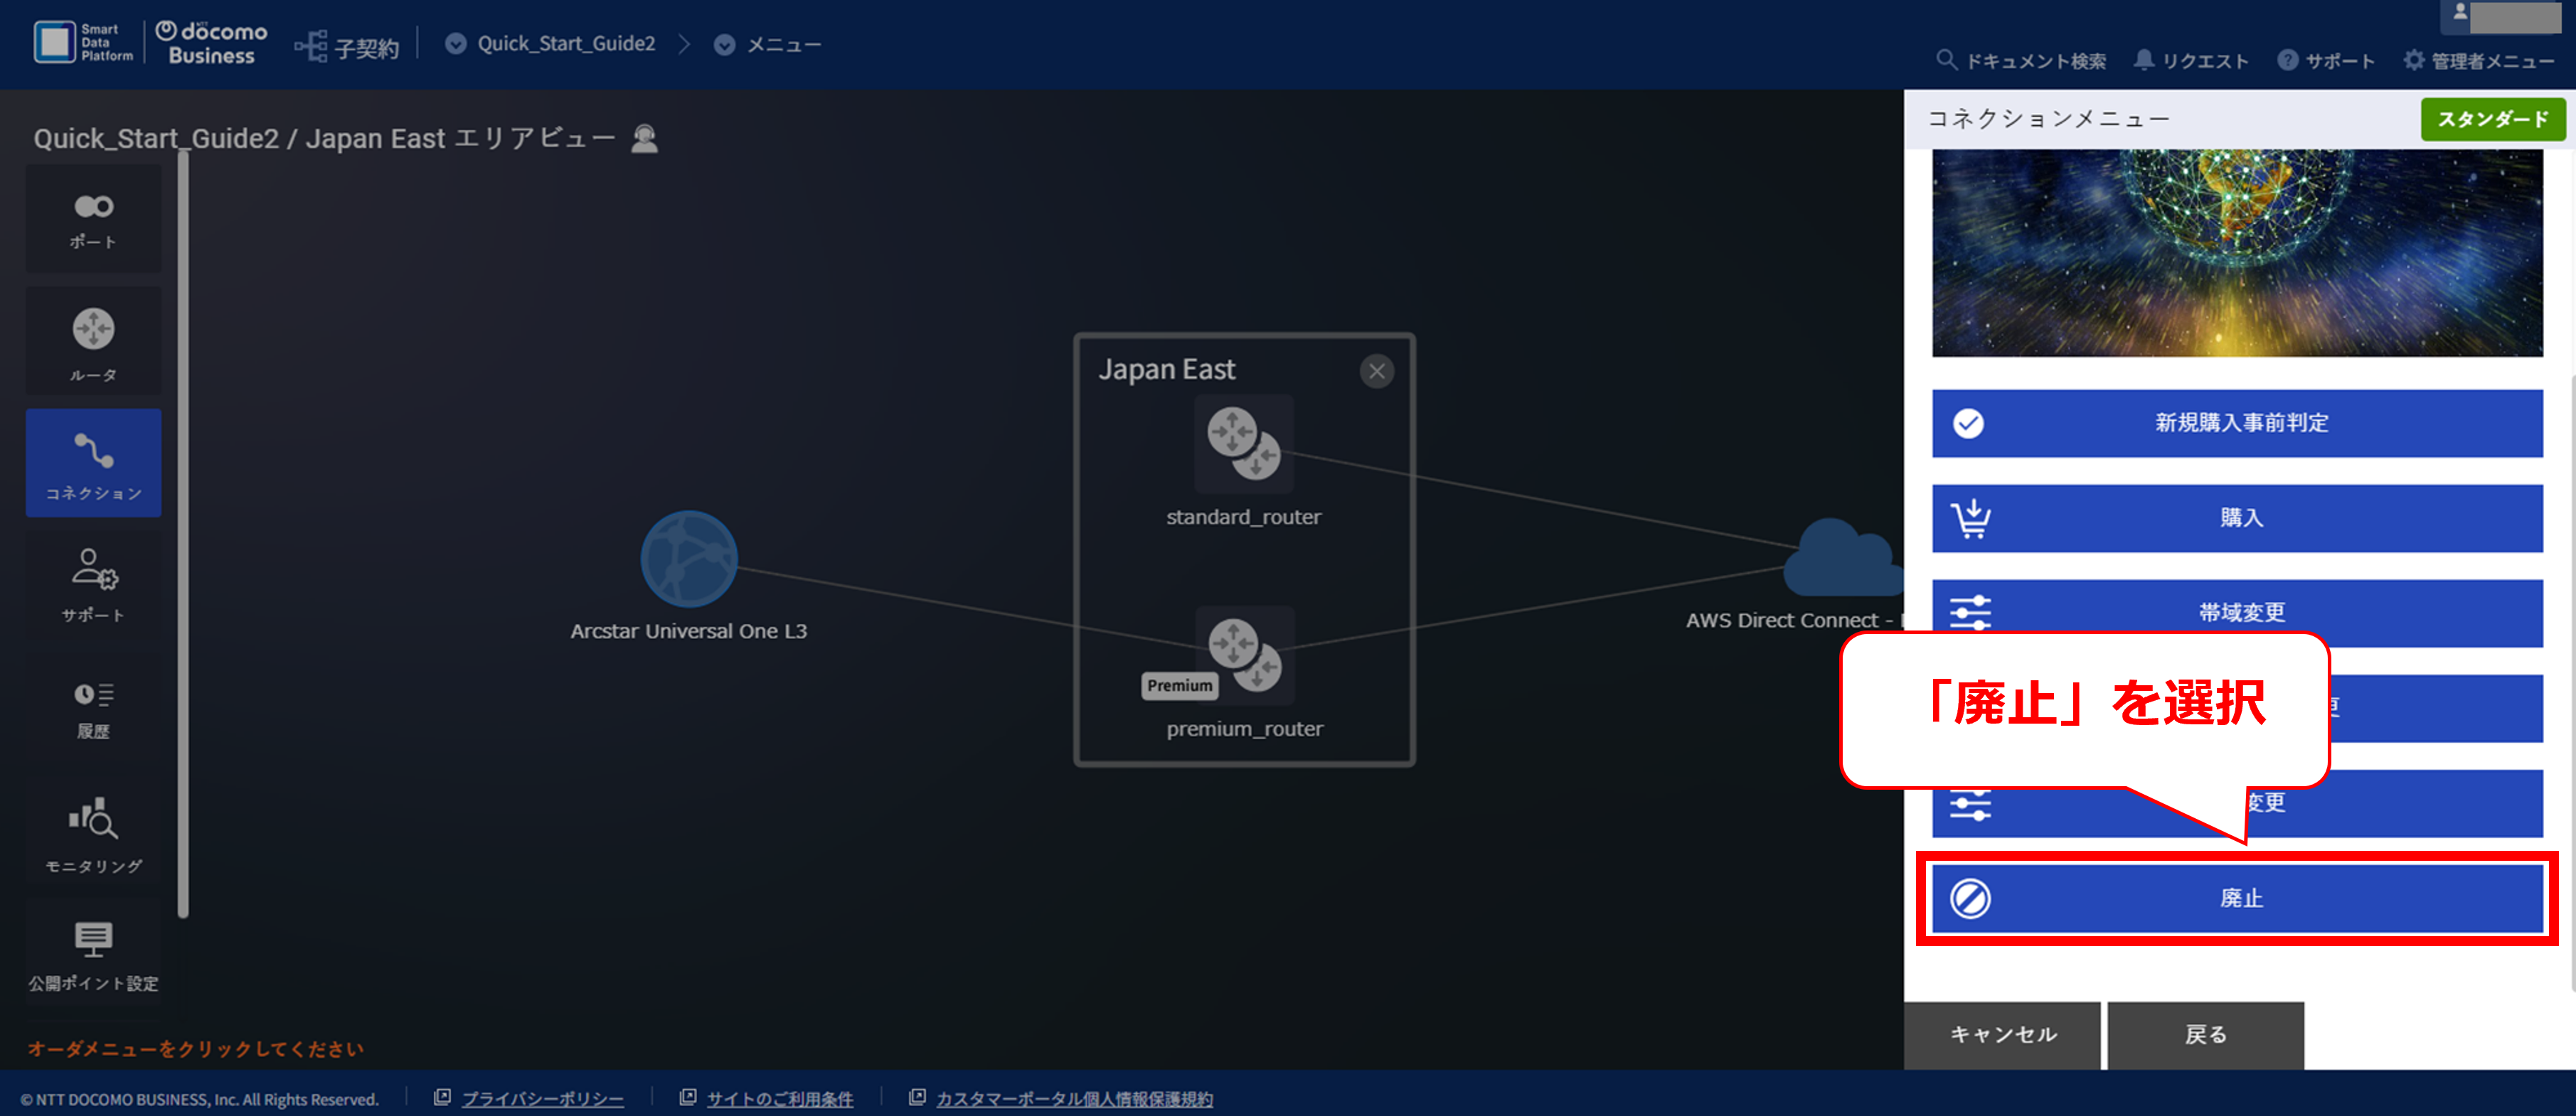This screenshot has width=2576, height=1116.
Task: Click the Arcstar Universal One L3 globe
Action: point(689,559)
